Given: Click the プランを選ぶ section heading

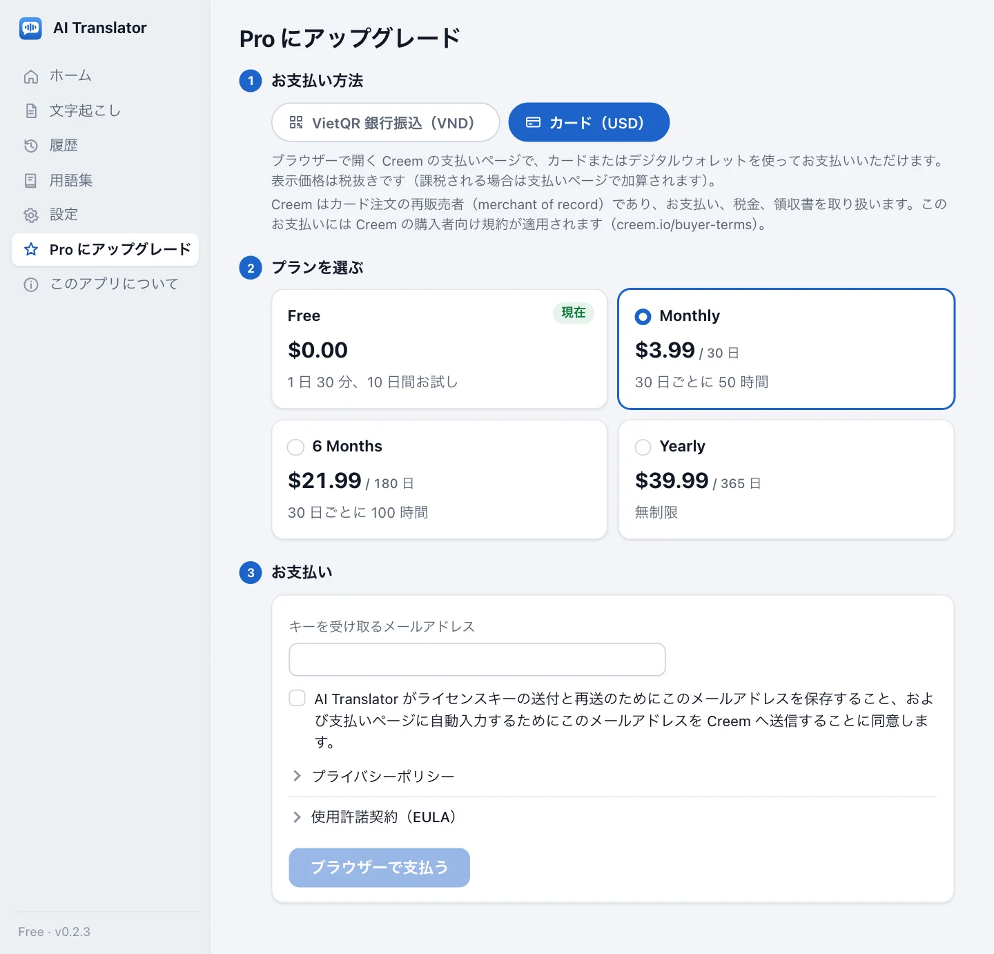Looking at the screenshot, I should coord(318,268).
